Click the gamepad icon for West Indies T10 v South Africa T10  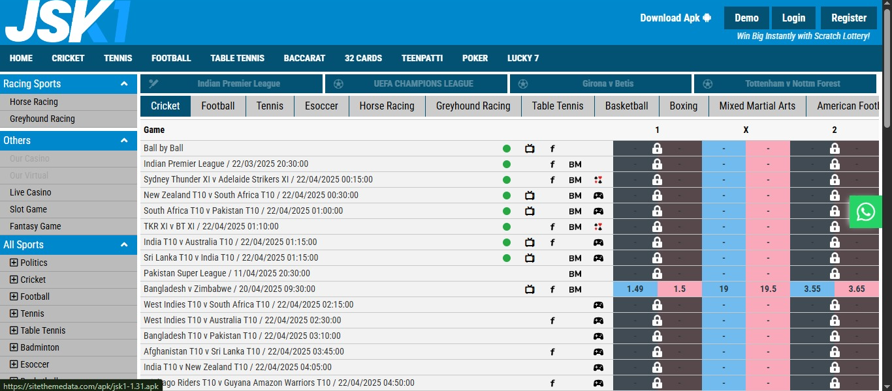[598, 305]
